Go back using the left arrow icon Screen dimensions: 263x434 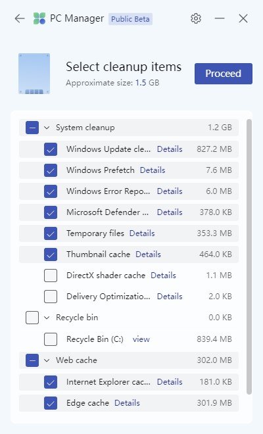(20, 18)
